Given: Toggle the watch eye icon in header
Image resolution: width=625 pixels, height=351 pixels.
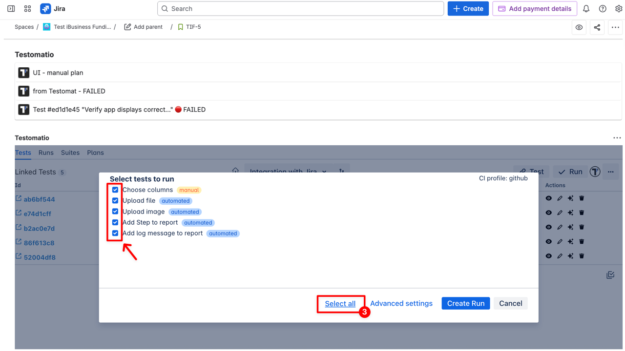Looking at the screenshot, I should click(x=579, y=27).
